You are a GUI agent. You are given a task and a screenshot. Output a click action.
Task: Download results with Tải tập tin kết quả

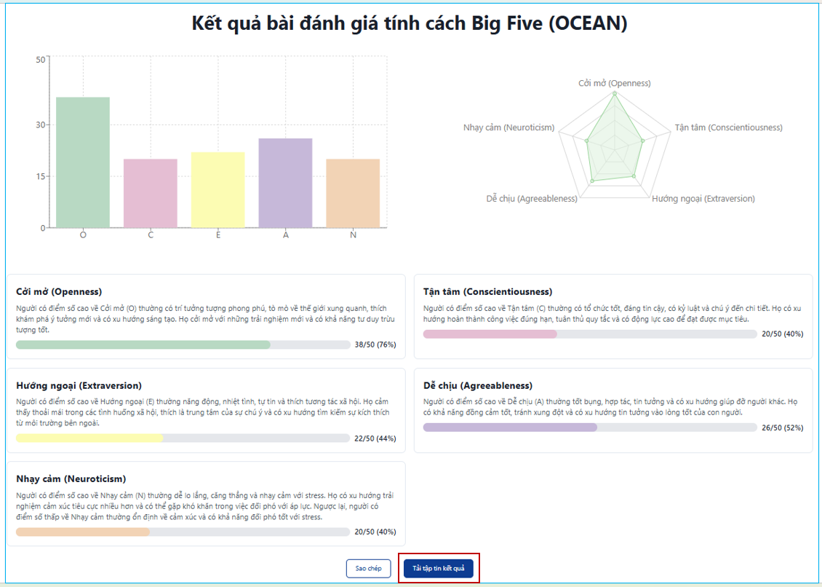coord(438,568)
